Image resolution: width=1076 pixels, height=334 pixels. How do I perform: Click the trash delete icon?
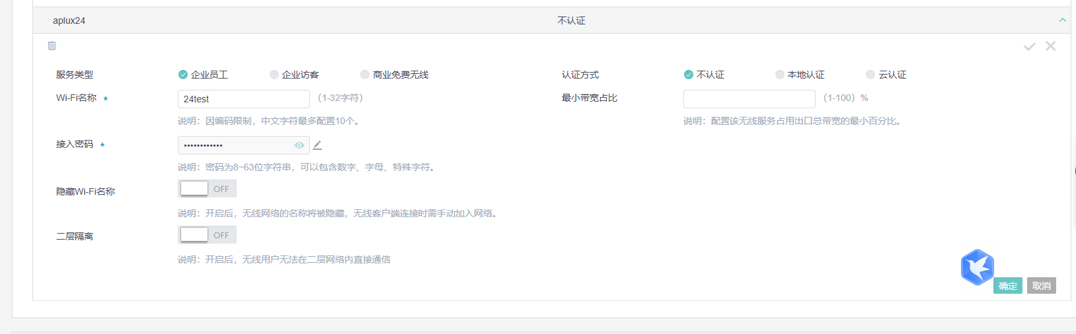click(x=52, y=46)
